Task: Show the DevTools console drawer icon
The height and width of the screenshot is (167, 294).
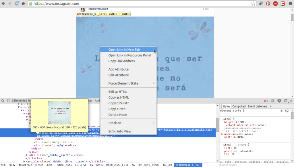Action: pyautogui.click(x=273, y=101)
